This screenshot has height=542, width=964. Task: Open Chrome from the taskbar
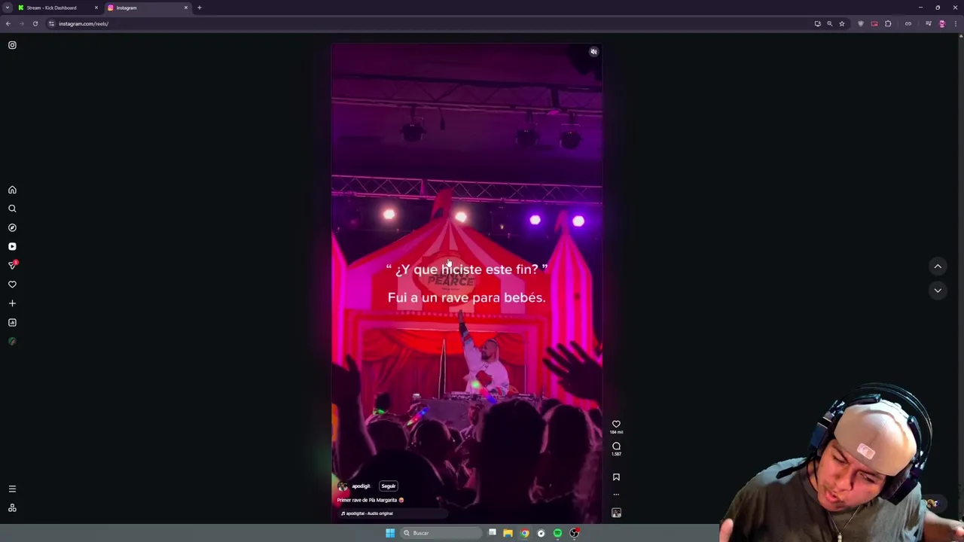click(525, 533)
